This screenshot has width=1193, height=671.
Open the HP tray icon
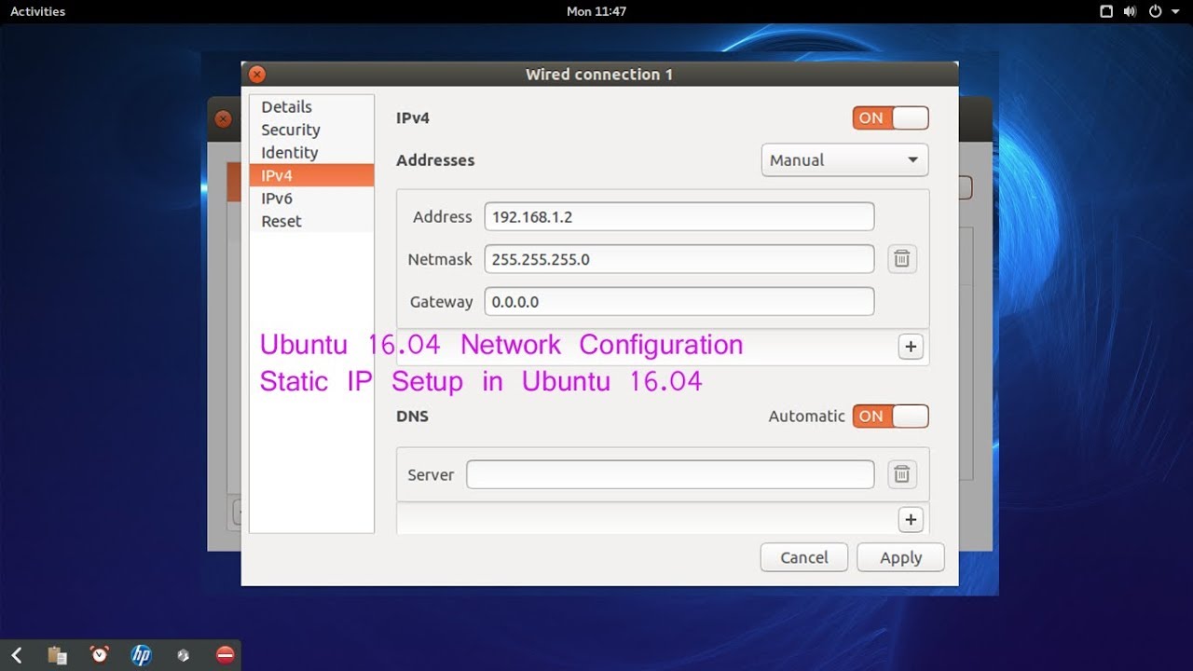[142, 655]
